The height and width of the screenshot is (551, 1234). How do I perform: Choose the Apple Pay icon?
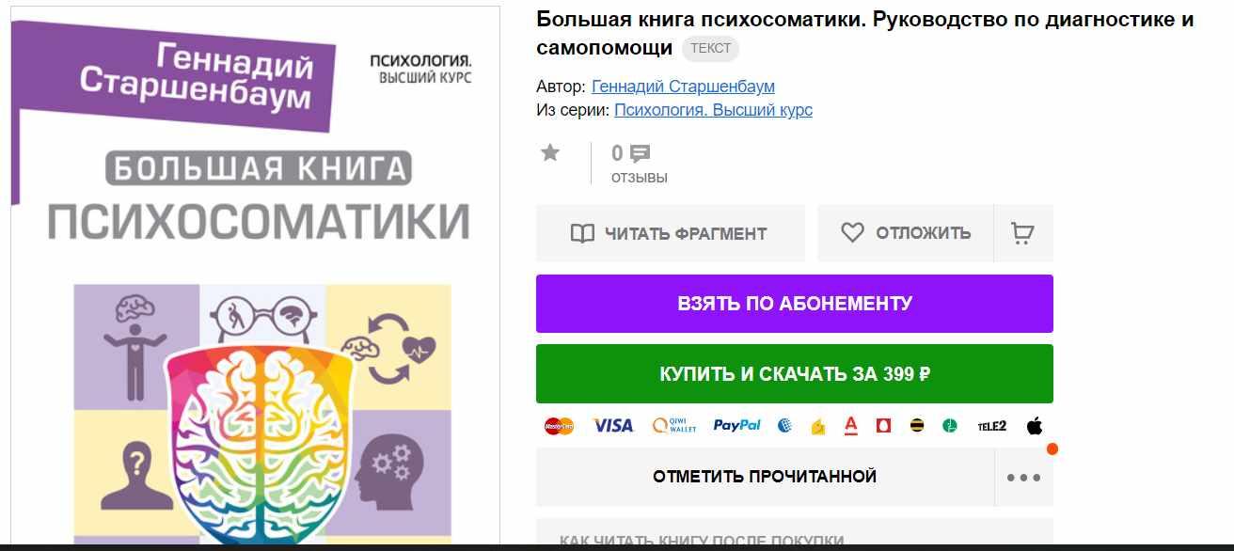coord(1035,426)
